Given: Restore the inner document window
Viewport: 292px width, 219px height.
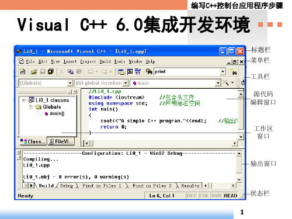Looking at the screenshot, I should tap(235, 62).
